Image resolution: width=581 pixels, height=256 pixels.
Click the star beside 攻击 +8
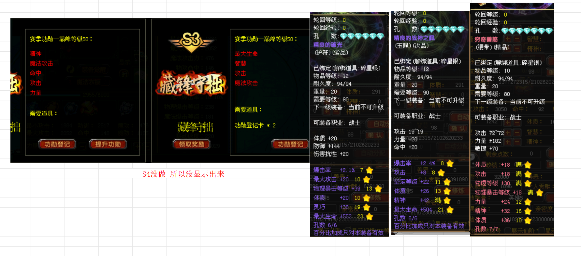441,173
